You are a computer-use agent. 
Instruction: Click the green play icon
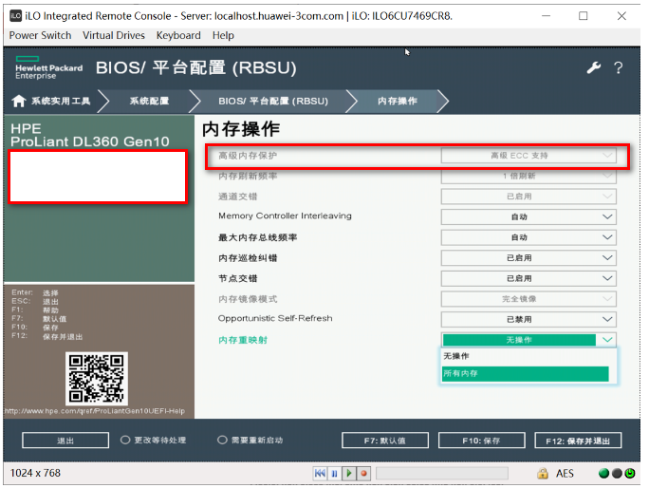tap(349, 473)
